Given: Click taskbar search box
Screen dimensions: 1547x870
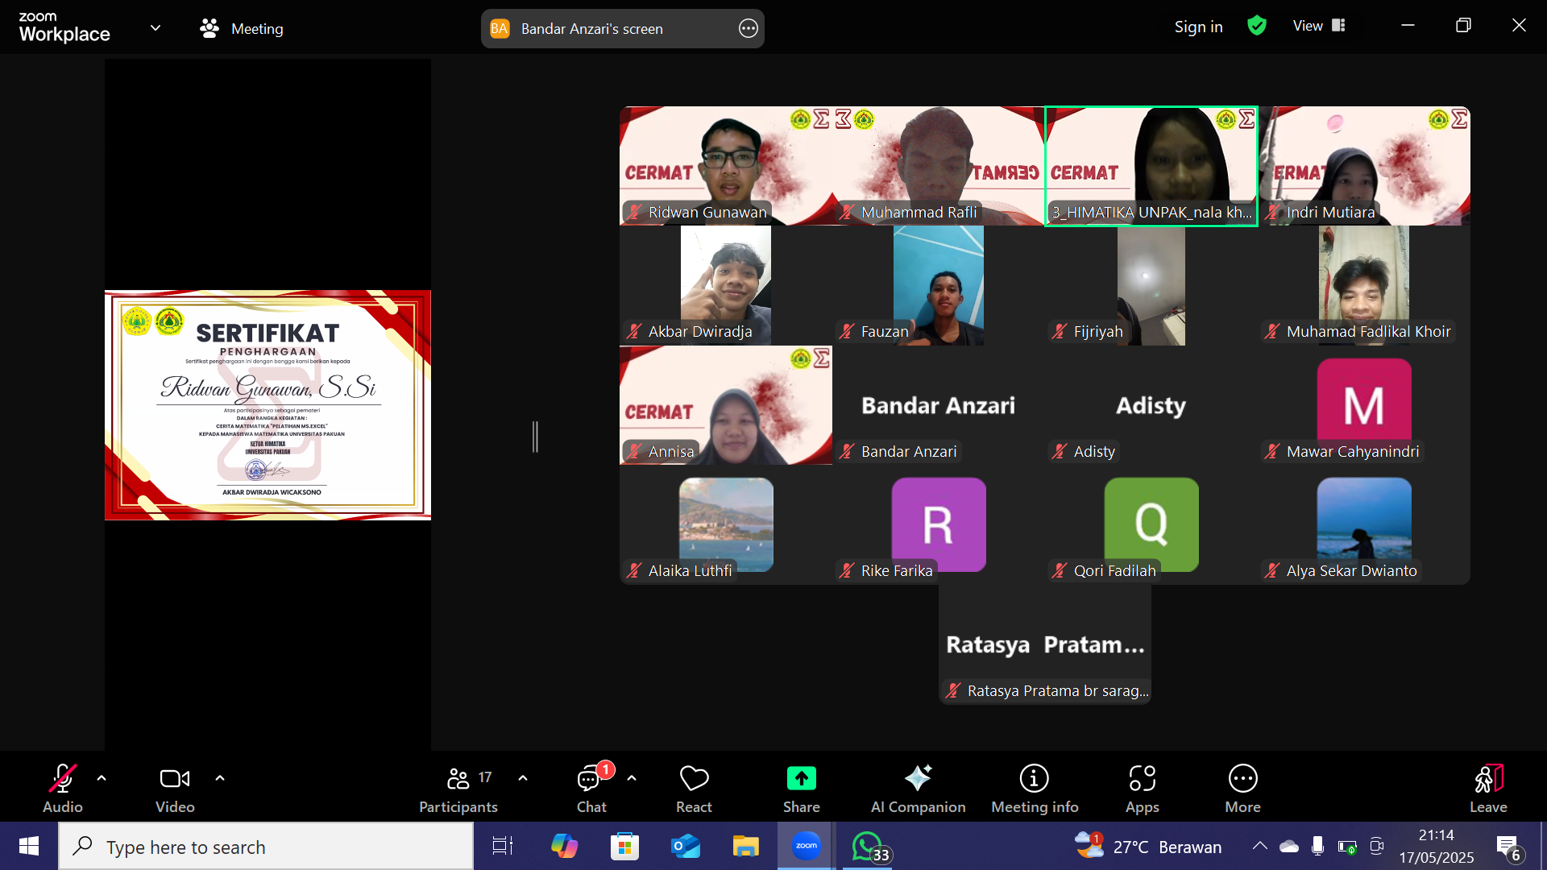Looking at the screenshot, I should (266, 847).
